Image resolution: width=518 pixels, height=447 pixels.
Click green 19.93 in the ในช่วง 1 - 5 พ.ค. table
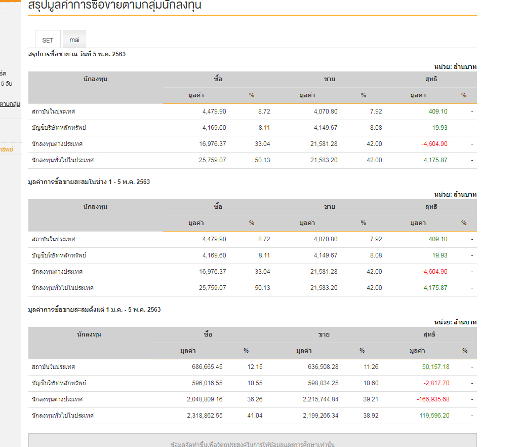(x=440, y=255)
